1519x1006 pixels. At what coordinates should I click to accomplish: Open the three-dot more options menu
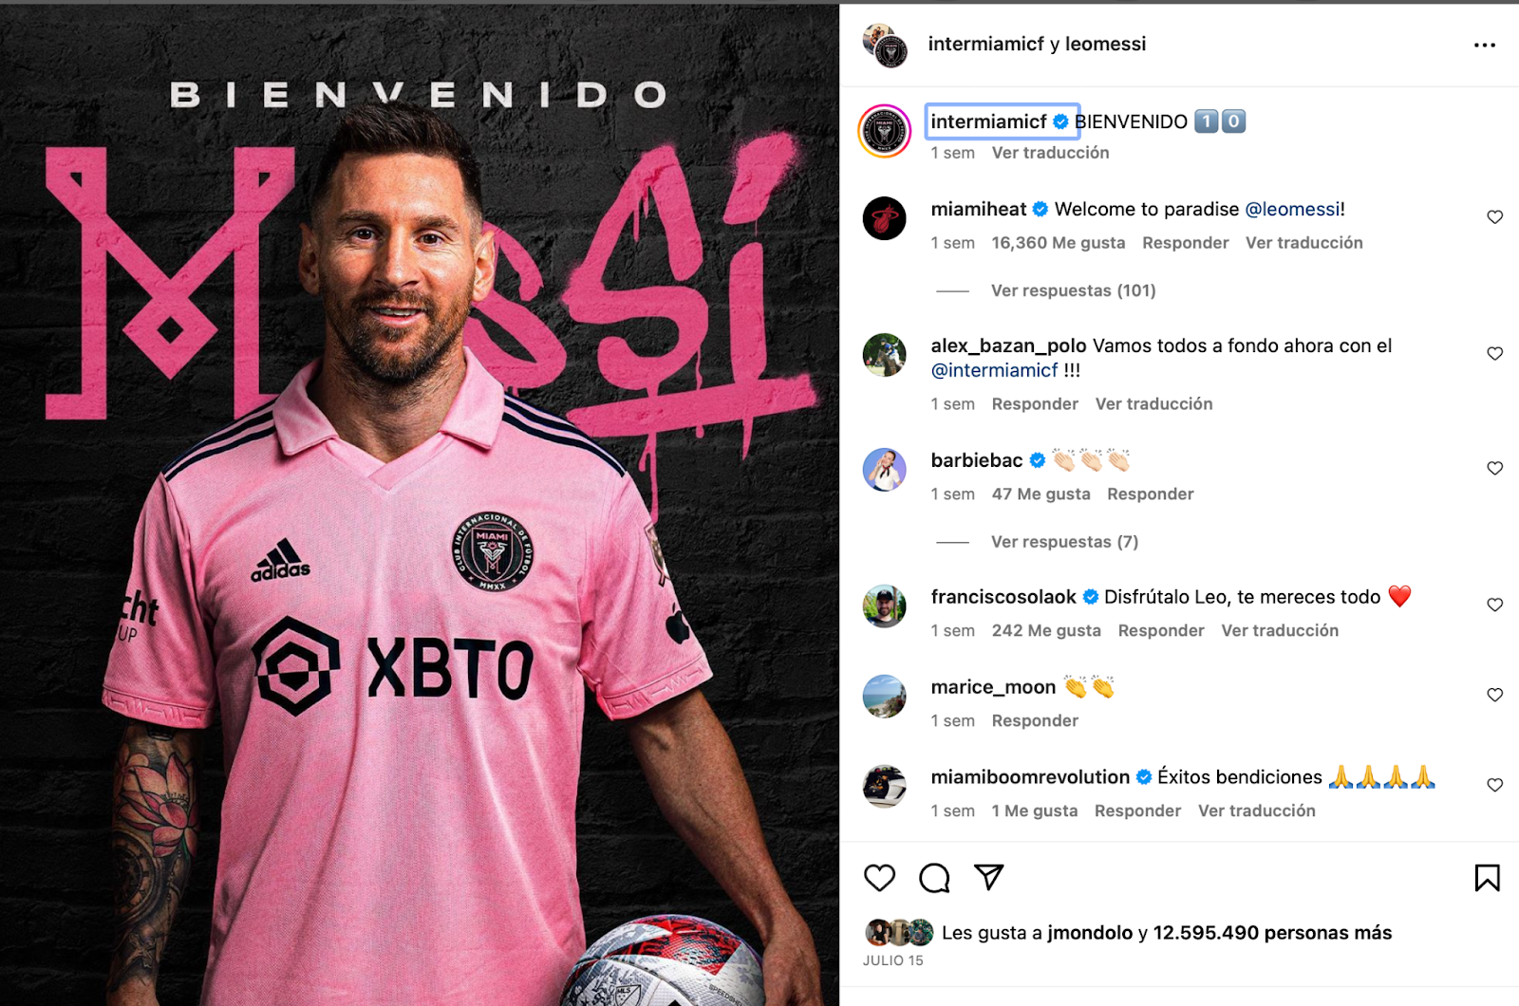[x=1485, y=45]
